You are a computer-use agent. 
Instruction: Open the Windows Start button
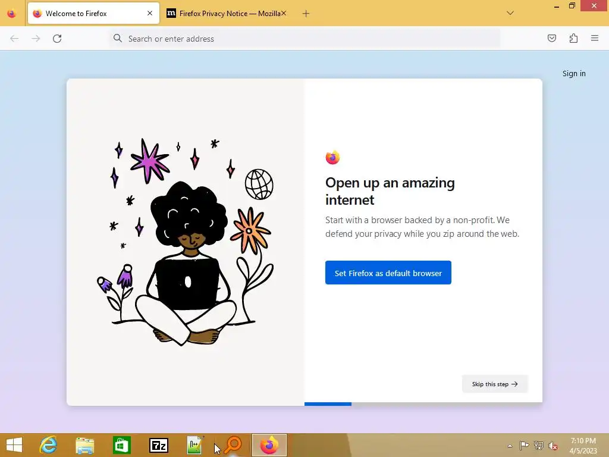14,445
